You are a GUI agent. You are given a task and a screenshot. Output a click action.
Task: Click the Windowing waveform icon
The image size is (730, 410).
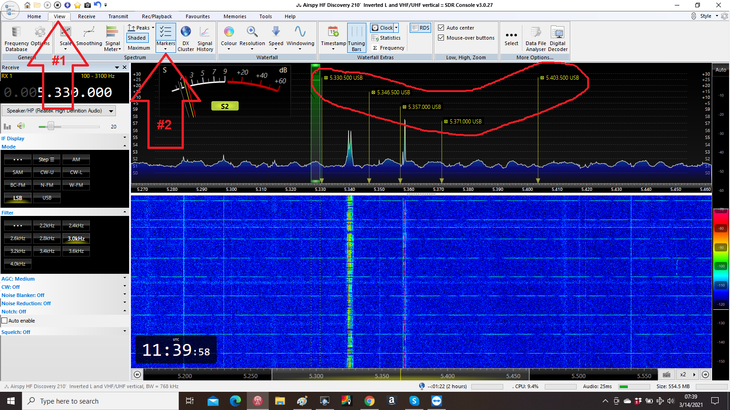[x=300, y=32]
